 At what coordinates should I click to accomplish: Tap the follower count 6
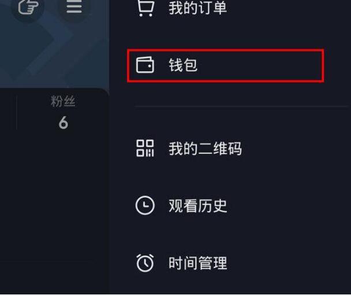(64, 123)
